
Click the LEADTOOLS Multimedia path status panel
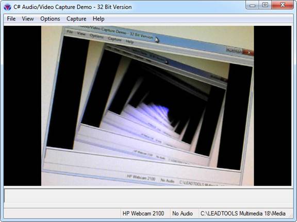243,213
